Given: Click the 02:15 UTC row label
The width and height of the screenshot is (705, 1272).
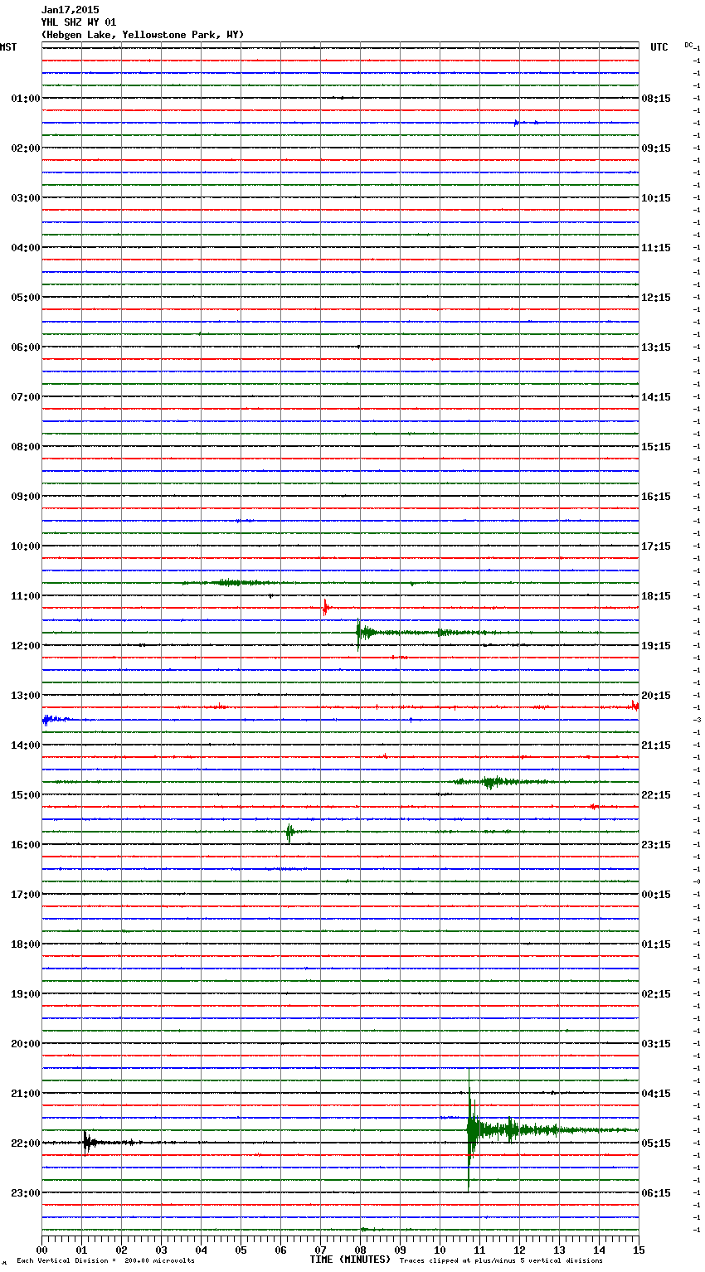Looking at the screenshot, I should (656, 994).
